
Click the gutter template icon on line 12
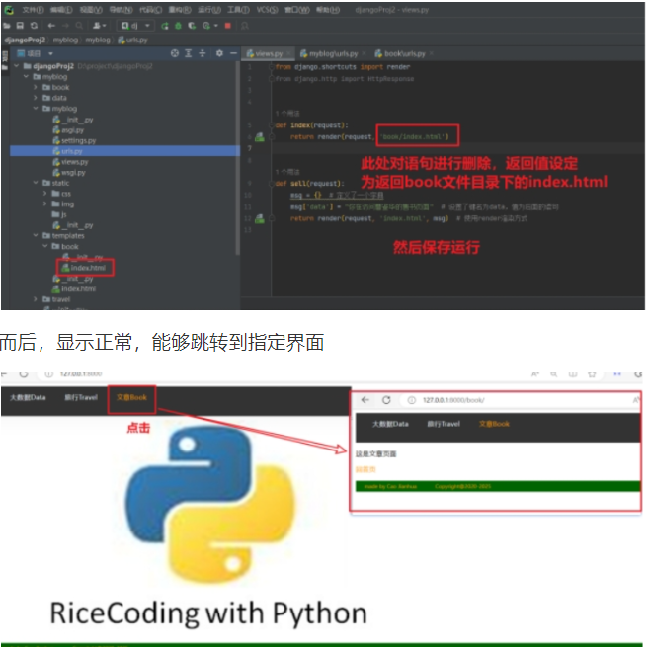[x=260, y=218]
